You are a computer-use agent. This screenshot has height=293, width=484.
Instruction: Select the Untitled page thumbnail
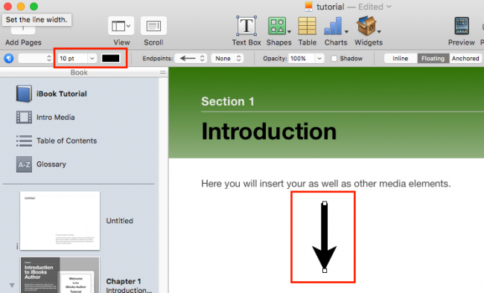pos(60,221)
